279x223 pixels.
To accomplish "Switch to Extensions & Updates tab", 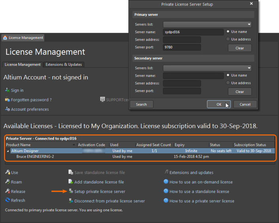I will click(64, 64).
